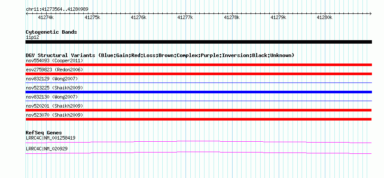Viewport: 384px width, 178px height.
Task: Click the chr11:41273564..41280989 region label
Action: click(x=57, y=10)
